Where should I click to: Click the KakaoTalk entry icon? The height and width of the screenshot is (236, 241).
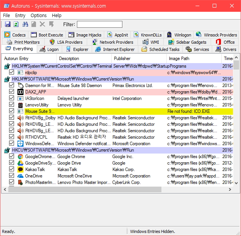coord(20,169)
